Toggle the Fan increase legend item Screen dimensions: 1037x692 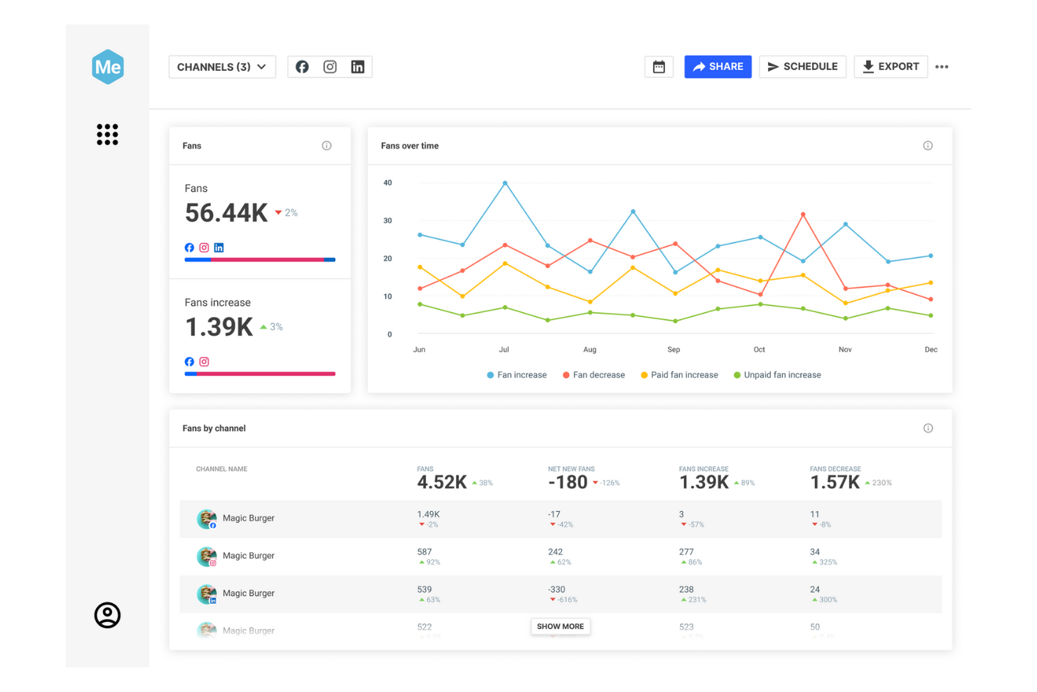(516, 374)
